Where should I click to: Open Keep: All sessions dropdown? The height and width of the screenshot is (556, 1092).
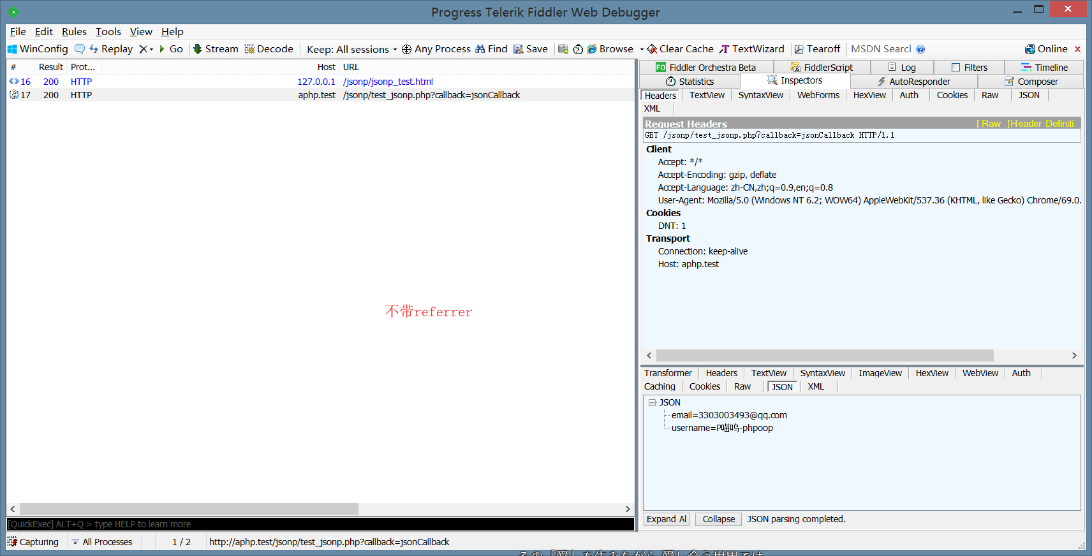tap(351, 49)
